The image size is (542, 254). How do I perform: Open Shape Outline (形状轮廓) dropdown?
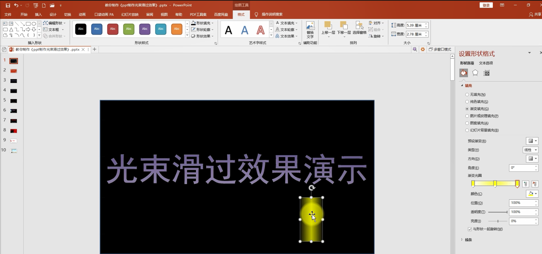[202, 30]
